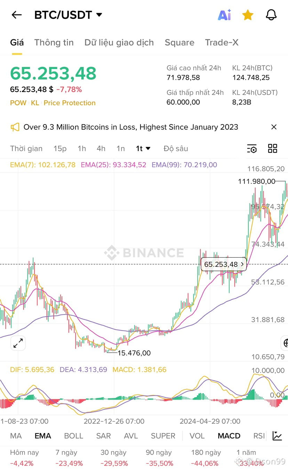This screenshot has width=288, height=470.
Task: Dismiss the Bitcoin loss news banner
Action: click(274, 127)
